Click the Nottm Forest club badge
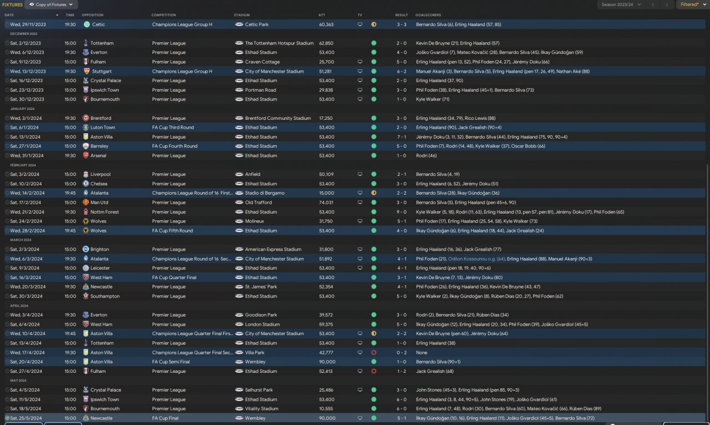 (x=86, y=212)
